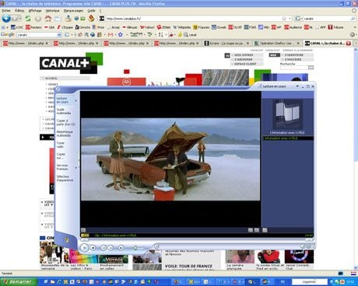The image size is (358, 286).
Task: Adjust the media player volume slider
Action: 135,248
